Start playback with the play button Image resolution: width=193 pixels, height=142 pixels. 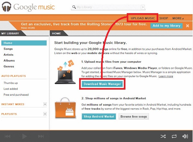point(24,136)
